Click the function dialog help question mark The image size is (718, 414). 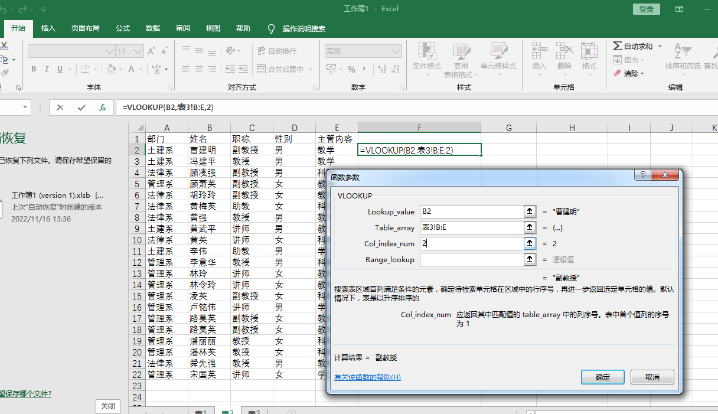(x=643, y=175)
